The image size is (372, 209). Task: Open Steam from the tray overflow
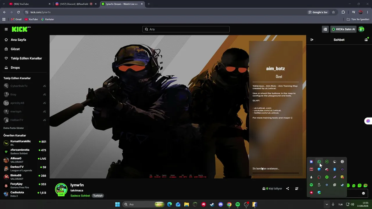coord(342,185)
